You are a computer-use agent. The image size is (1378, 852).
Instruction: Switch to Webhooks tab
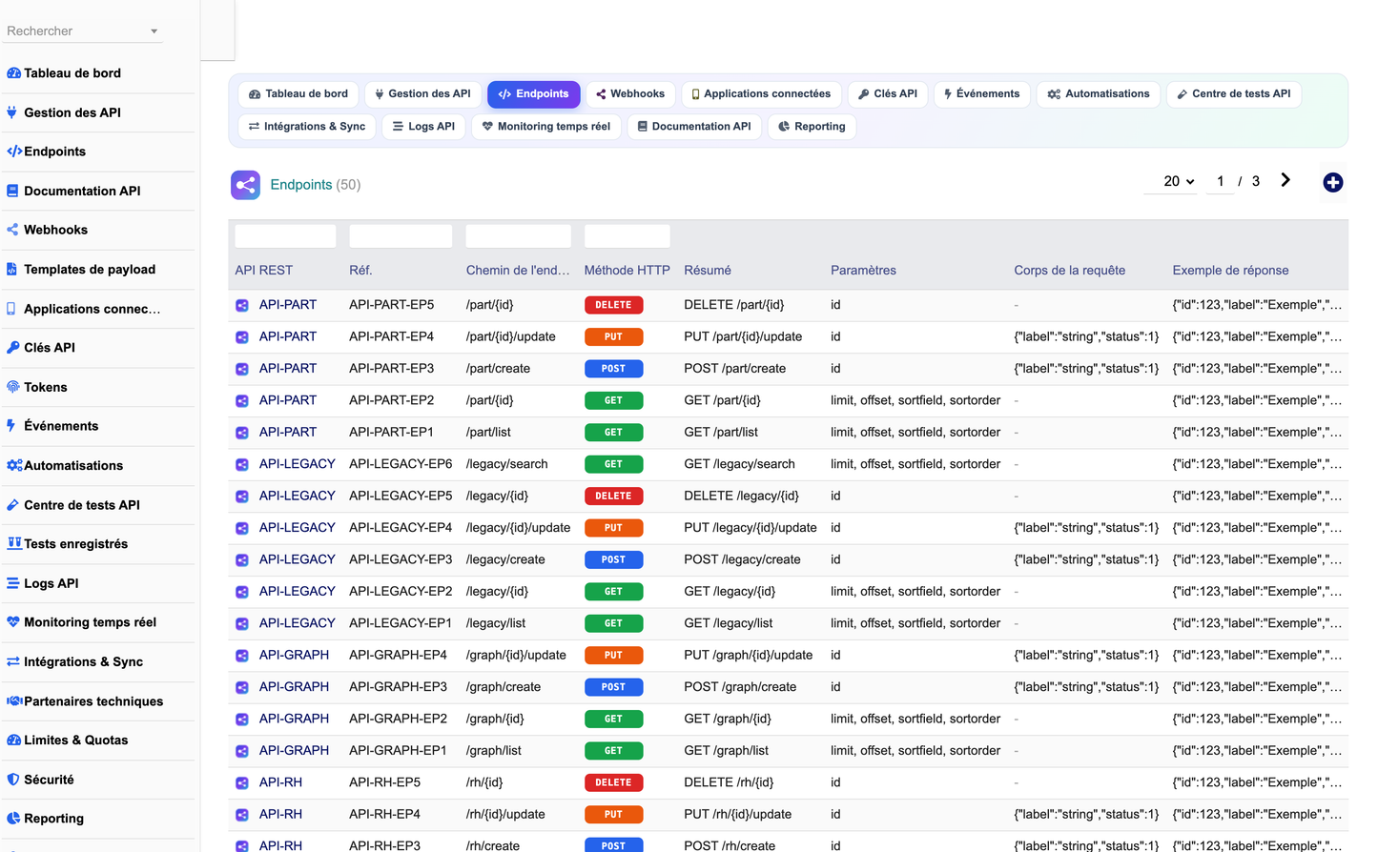click(x=630, y=94)
